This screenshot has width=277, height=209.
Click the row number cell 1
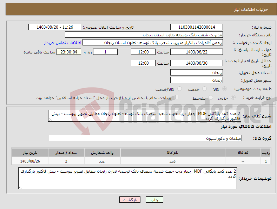click(x=266, y=161)
